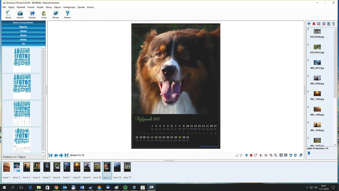Screen dimensions: 339x191
Task: Click the grayed-out redo arrow under the canvas
Action: point(241,155)
